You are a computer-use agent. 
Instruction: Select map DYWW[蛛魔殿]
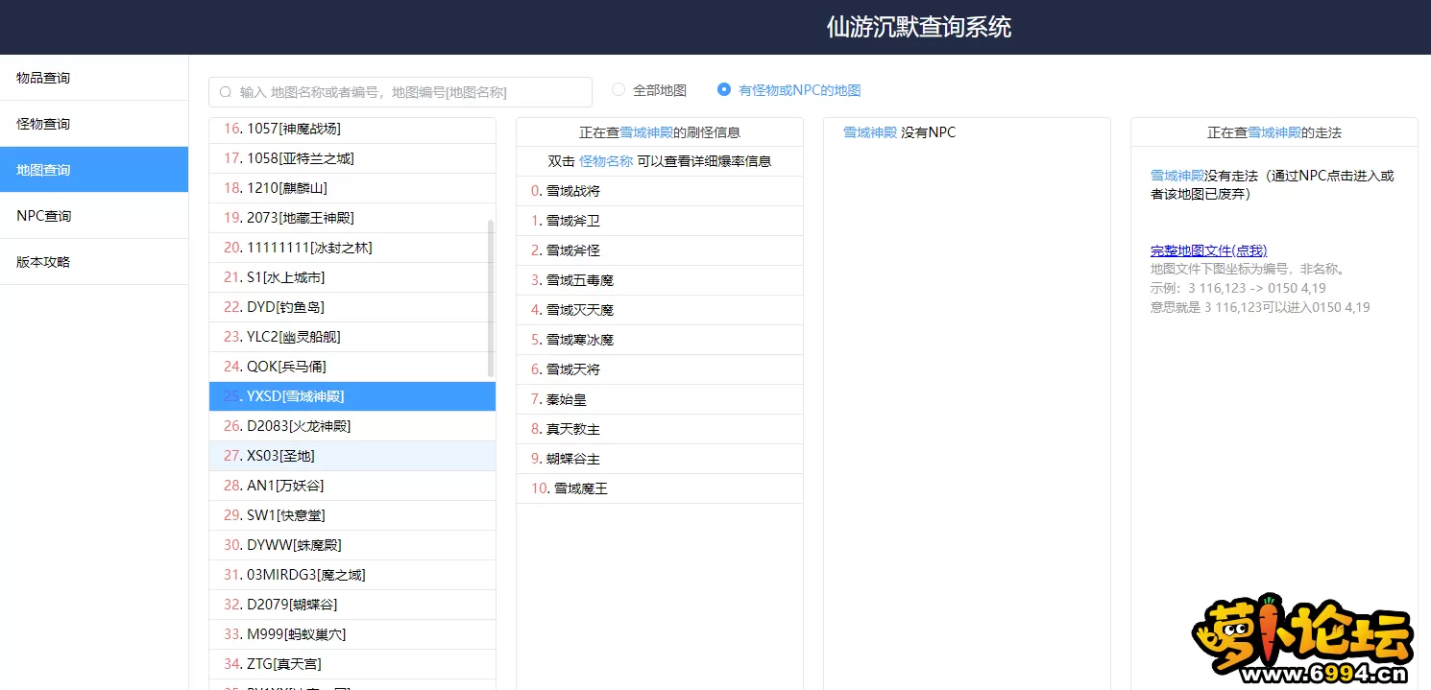click(x=352, y=545)
